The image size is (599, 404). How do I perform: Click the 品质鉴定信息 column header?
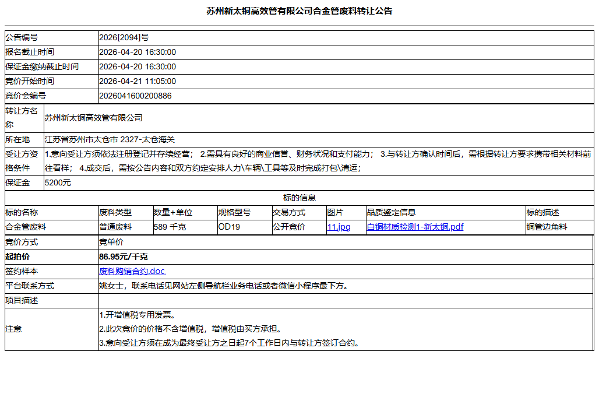391,213
